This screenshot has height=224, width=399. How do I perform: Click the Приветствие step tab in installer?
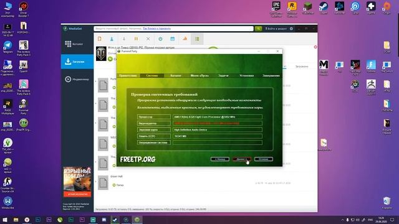pos(128,76)
